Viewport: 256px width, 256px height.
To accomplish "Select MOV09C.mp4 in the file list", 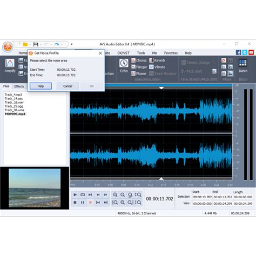I will 15,114.
